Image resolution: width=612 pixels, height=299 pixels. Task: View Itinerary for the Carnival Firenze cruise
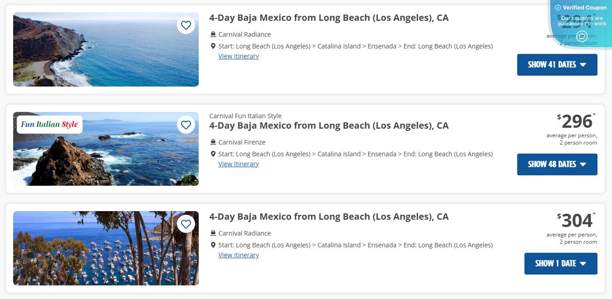[x=239, y=164]
